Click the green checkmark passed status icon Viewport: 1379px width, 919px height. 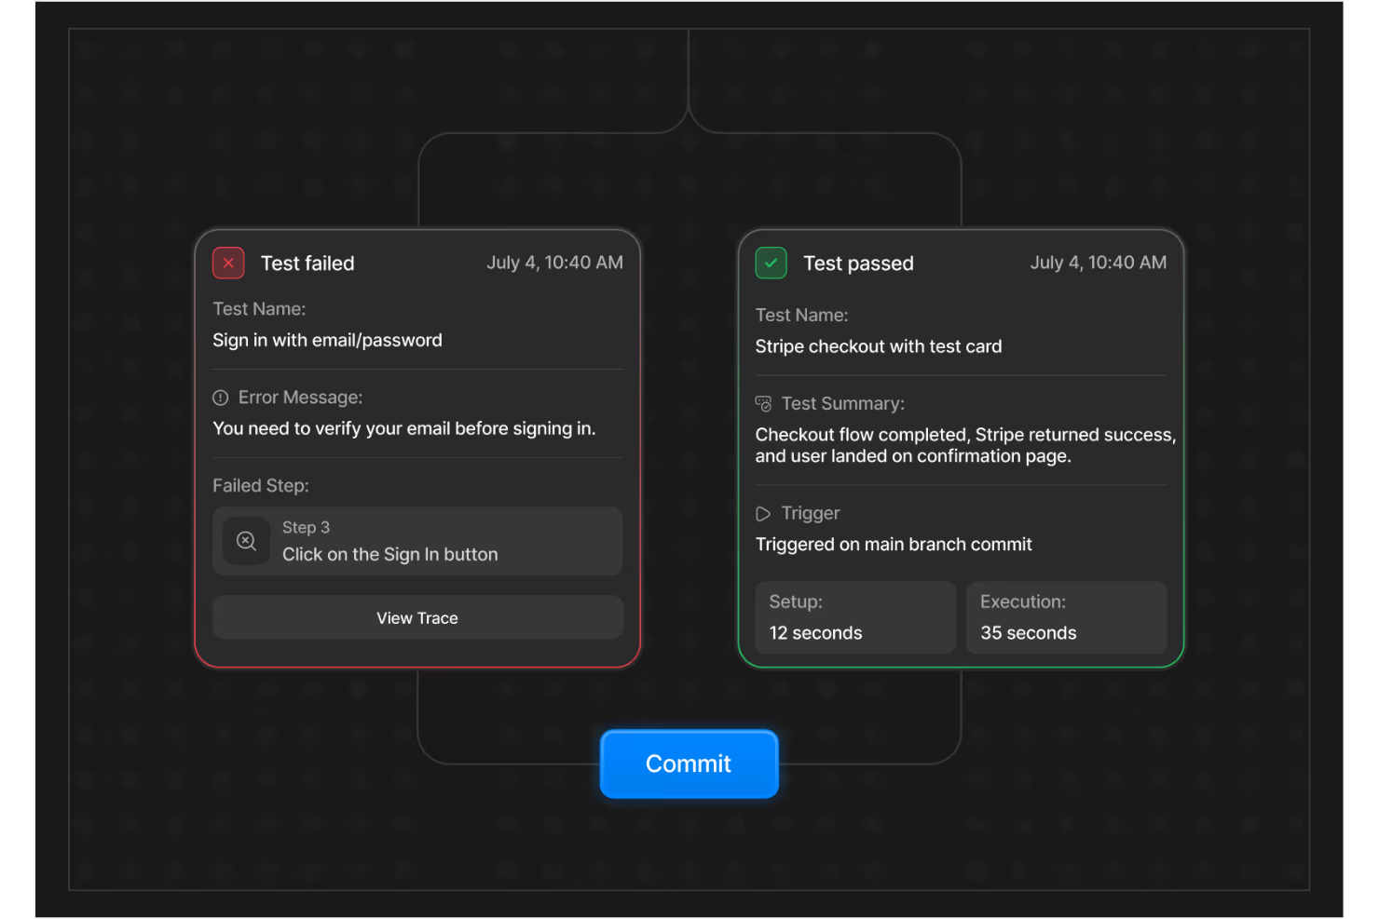771,263
